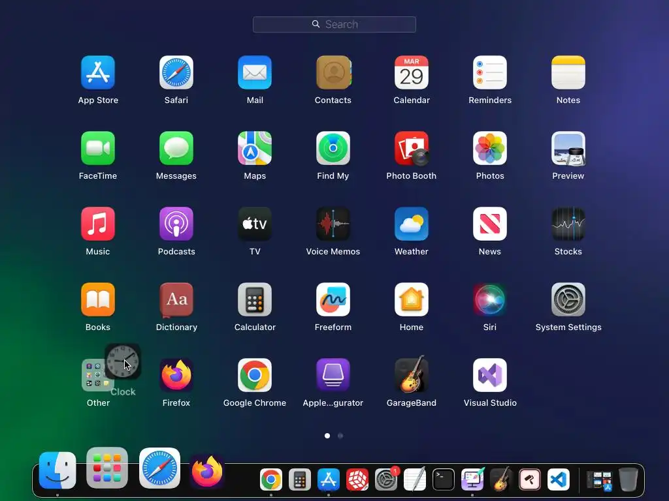Open the Home app
The image size is (669, 501).
[x=412, y=299]
